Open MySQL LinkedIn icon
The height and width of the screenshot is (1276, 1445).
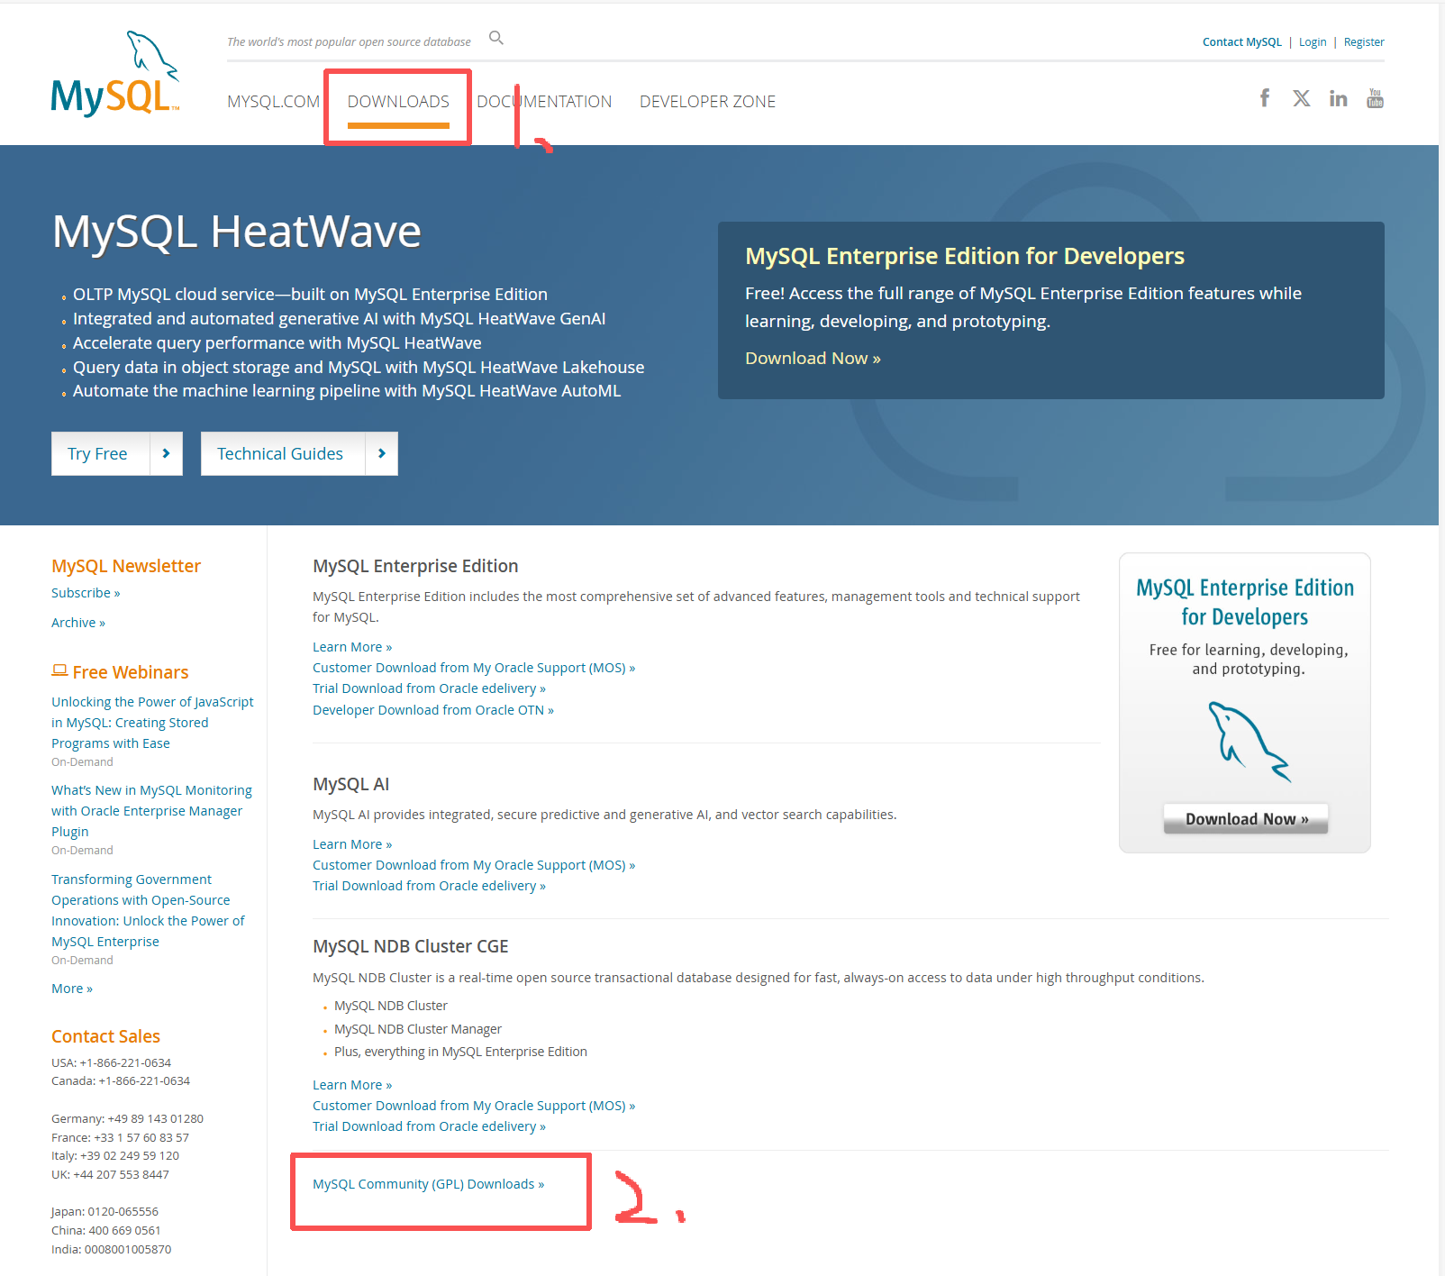tap(1339, 98)
